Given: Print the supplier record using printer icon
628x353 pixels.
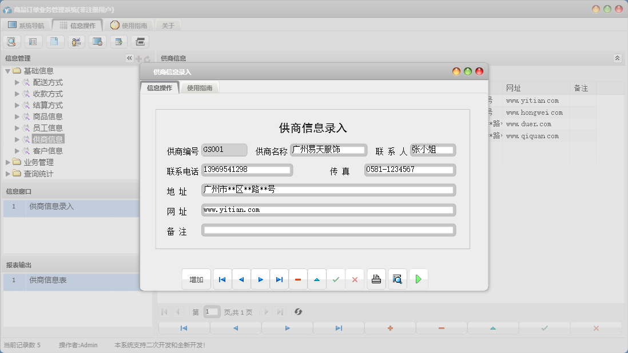Looking at the screenshot, I should pos(376,279).
